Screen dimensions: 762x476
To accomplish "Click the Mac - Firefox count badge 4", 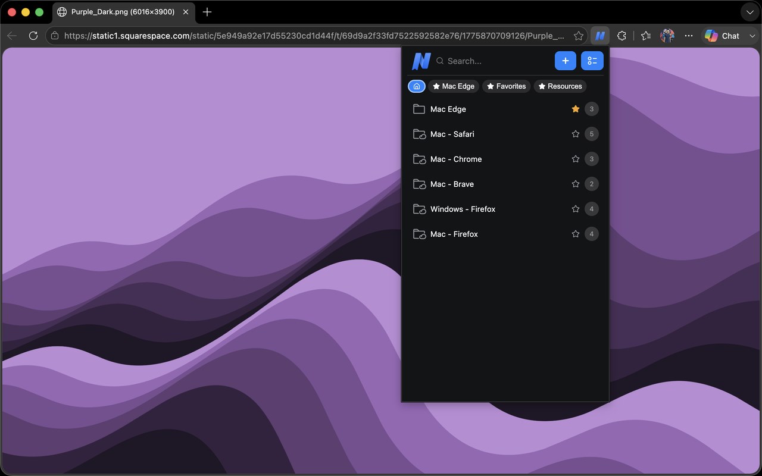I will click(x=591, y=234).
